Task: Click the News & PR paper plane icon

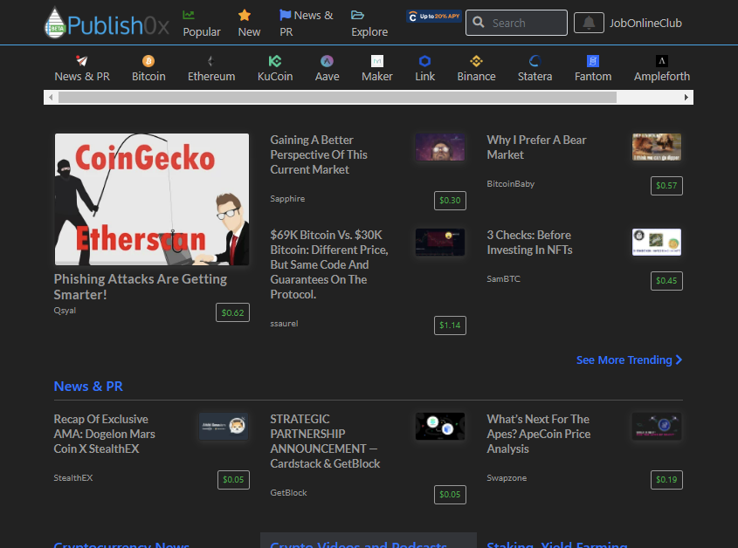Action: (82, 61)
